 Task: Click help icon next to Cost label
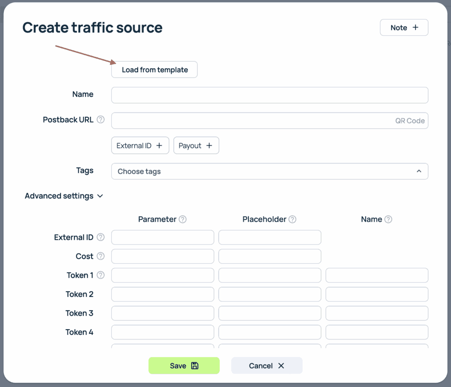(x=101, y=256)
